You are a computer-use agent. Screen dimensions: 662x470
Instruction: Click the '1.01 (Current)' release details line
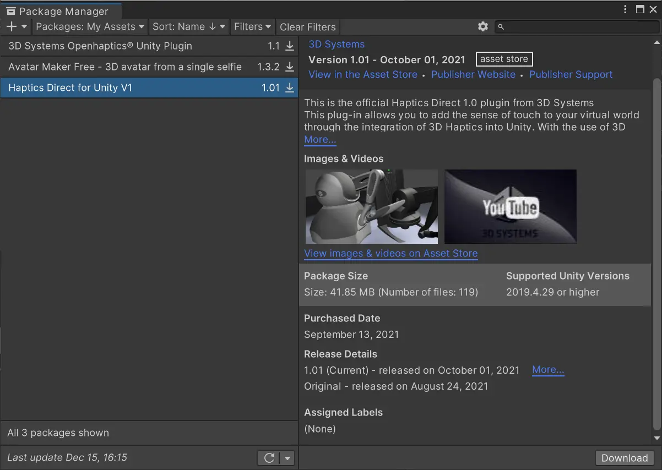tap(412, 370)
